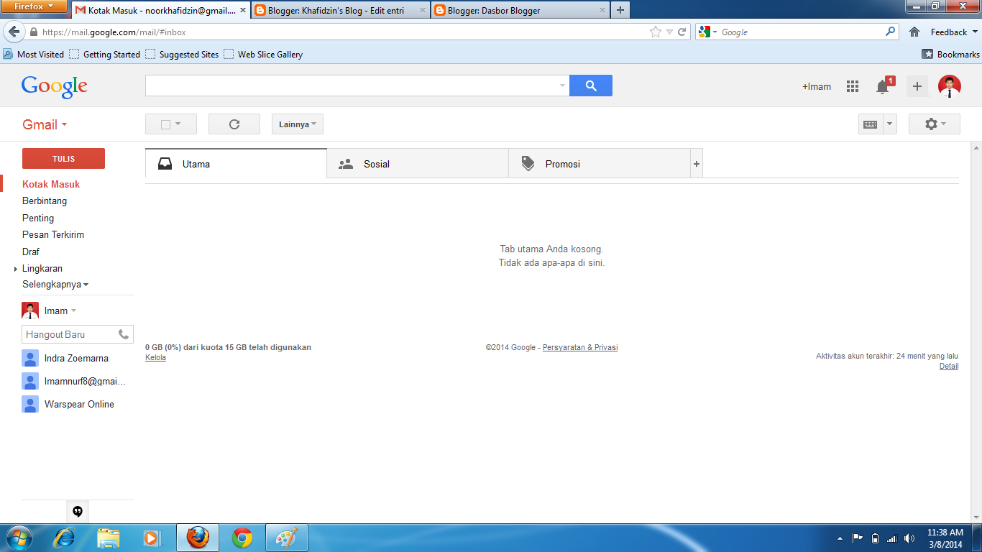Expand the Lingkaran label tree
Image resolution: width=982 pixels, height=552 pixels.
pyautogui.click(x=16, y=269)
